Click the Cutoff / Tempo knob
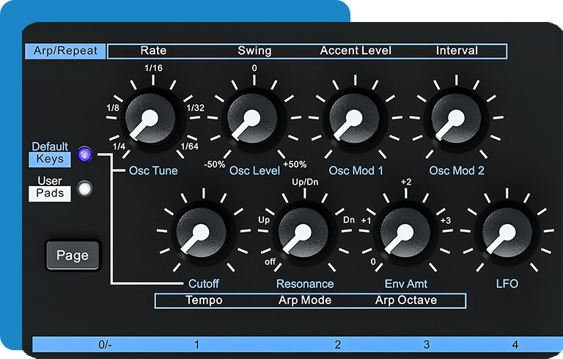The height and width of the screenshot is (359, 563). tap(202, 232)
